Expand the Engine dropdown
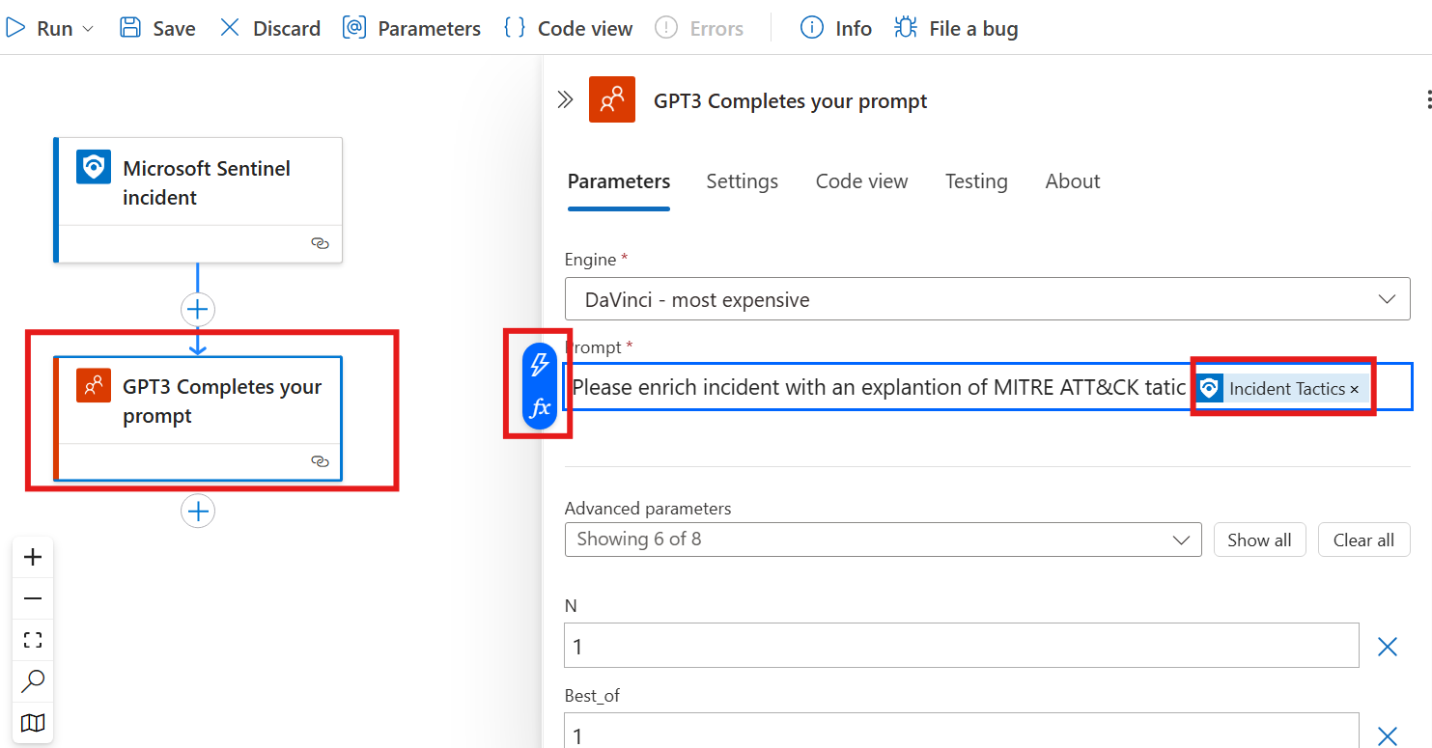The height and width of the screenshot is (748, 1432). point(987,299)
